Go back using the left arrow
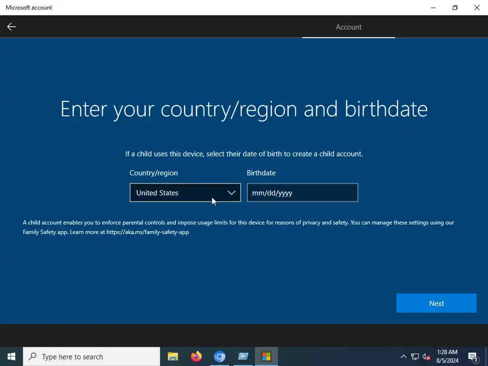 click(11, 27)
